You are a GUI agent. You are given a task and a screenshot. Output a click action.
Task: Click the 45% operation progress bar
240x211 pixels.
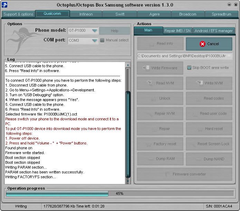coord(120,193)
